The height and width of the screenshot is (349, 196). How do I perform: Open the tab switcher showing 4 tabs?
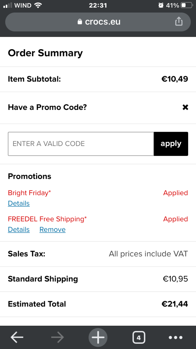139,338
